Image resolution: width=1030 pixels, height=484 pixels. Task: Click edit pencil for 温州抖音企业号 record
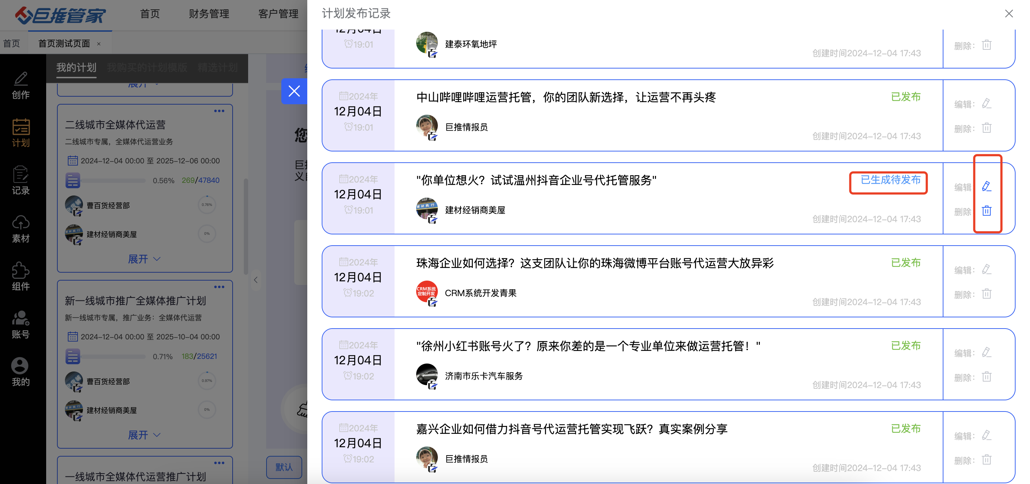pyautogui.click(x=986, y=186)
